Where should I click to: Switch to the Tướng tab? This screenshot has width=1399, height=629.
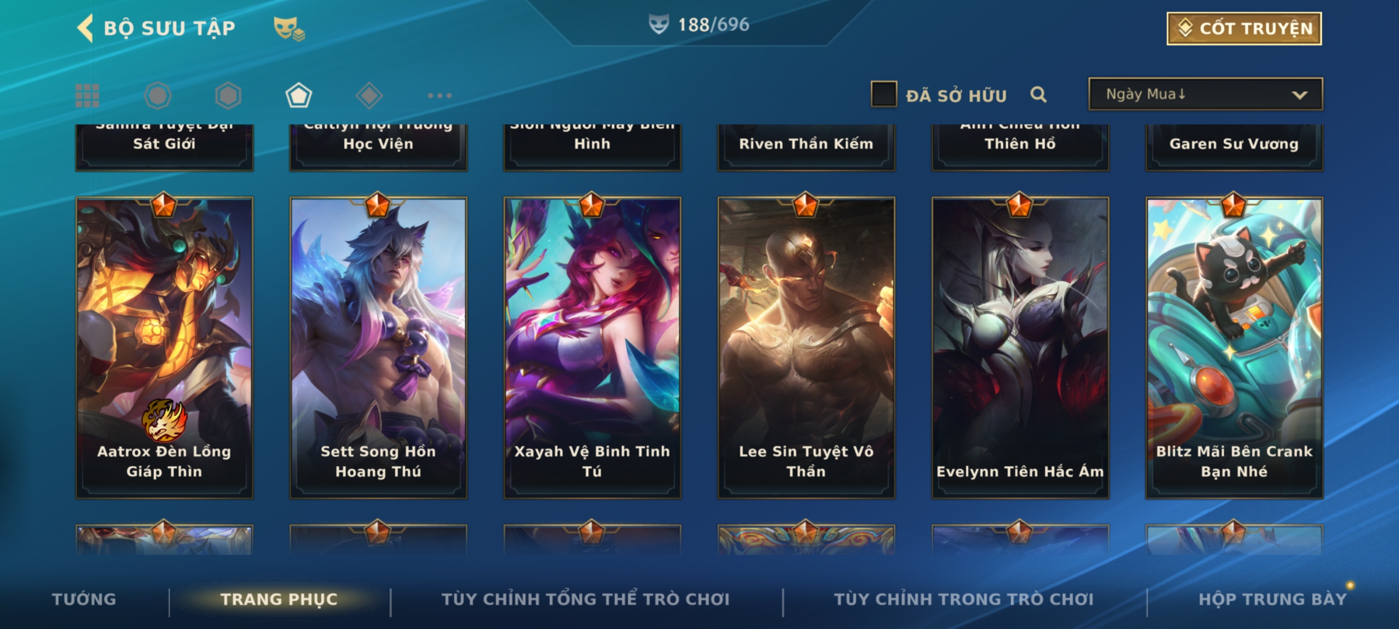click(x=84, y=599)
